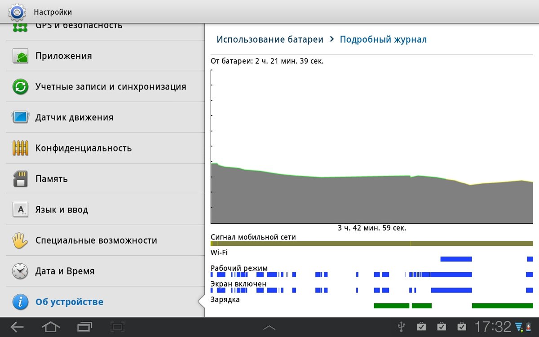Open Приложения via its Android icon

click(x=20, y=56)
